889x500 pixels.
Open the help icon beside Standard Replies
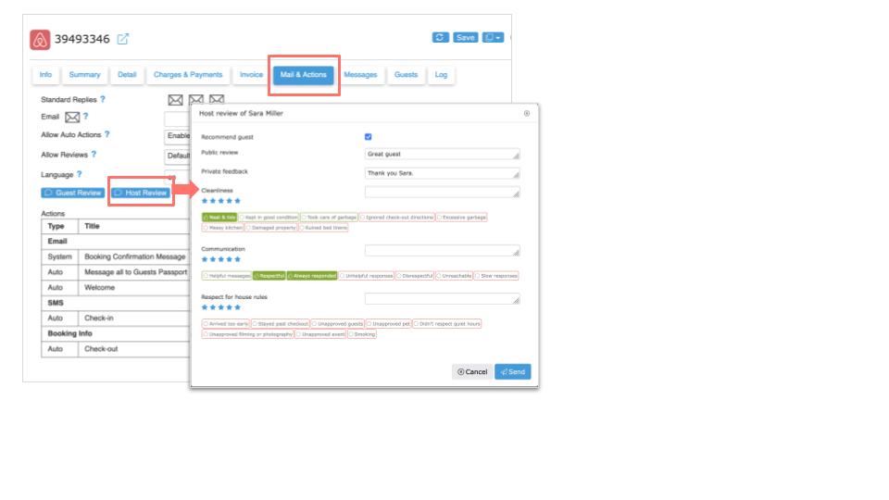click(x=103, y=99)
